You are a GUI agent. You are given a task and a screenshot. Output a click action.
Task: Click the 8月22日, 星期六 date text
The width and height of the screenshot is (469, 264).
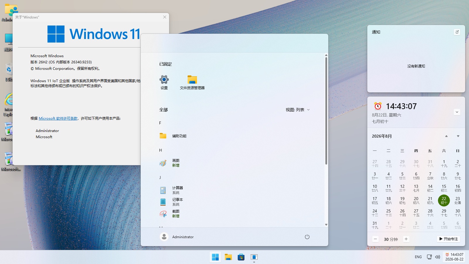pyautogui.click(x=387, y=115)
